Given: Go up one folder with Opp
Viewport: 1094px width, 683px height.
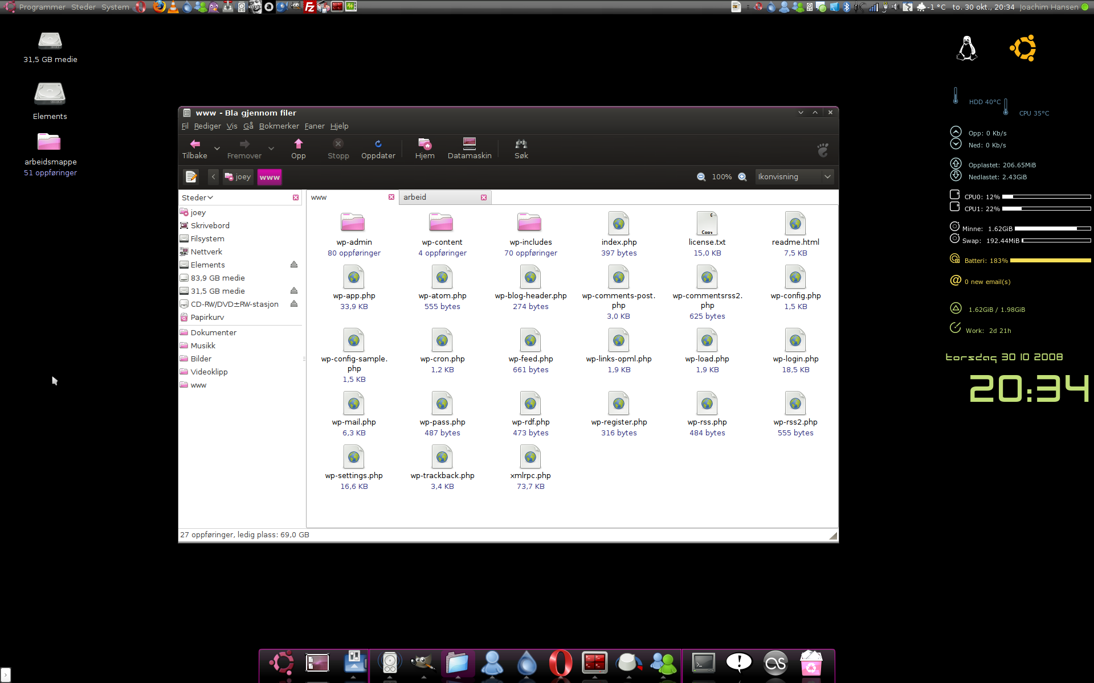Looking at the screenshot, I should 299,149.
